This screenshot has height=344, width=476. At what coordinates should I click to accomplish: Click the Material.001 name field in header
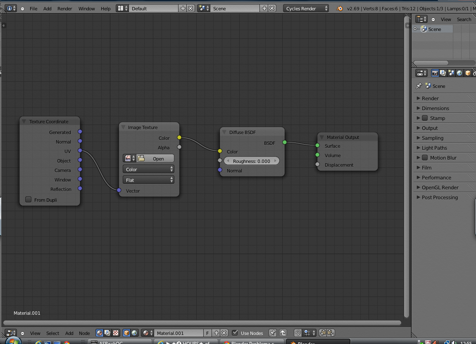178,333
